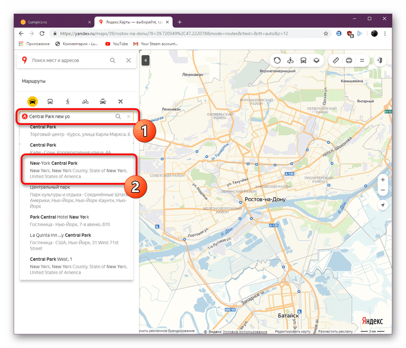Click the globe extension icon
The height and width of the screenshot is (348, 406).
338,33
